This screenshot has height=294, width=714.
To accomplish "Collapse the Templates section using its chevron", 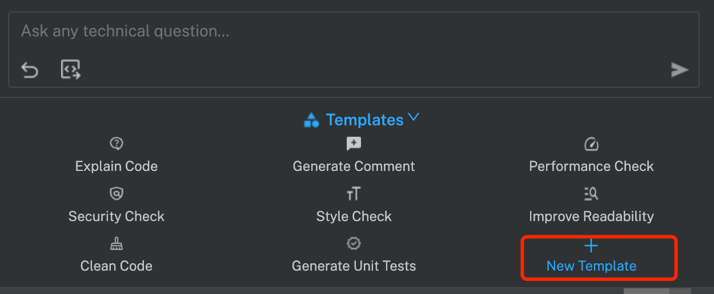I will [414, 117].
